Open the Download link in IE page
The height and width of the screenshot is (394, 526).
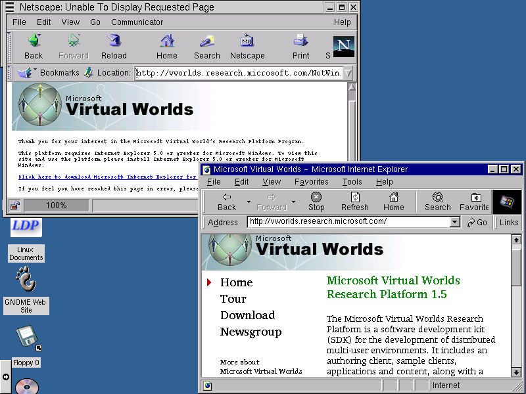click(x=248, y=315)
